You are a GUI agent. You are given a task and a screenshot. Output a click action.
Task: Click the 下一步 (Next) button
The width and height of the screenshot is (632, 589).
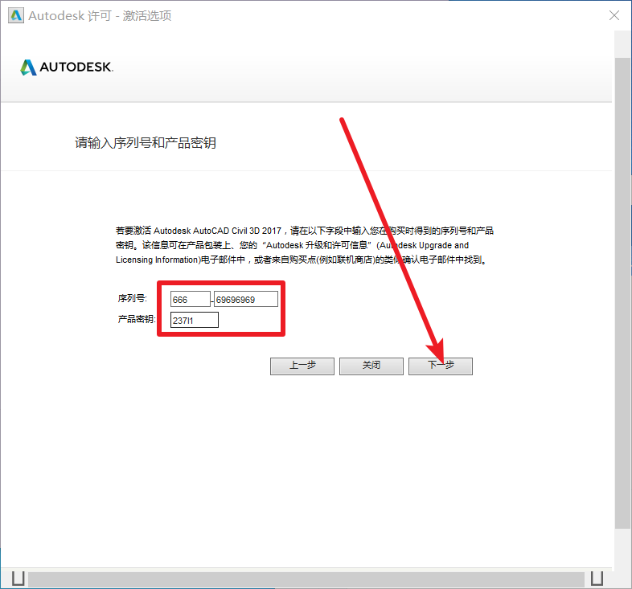[440, 366]
